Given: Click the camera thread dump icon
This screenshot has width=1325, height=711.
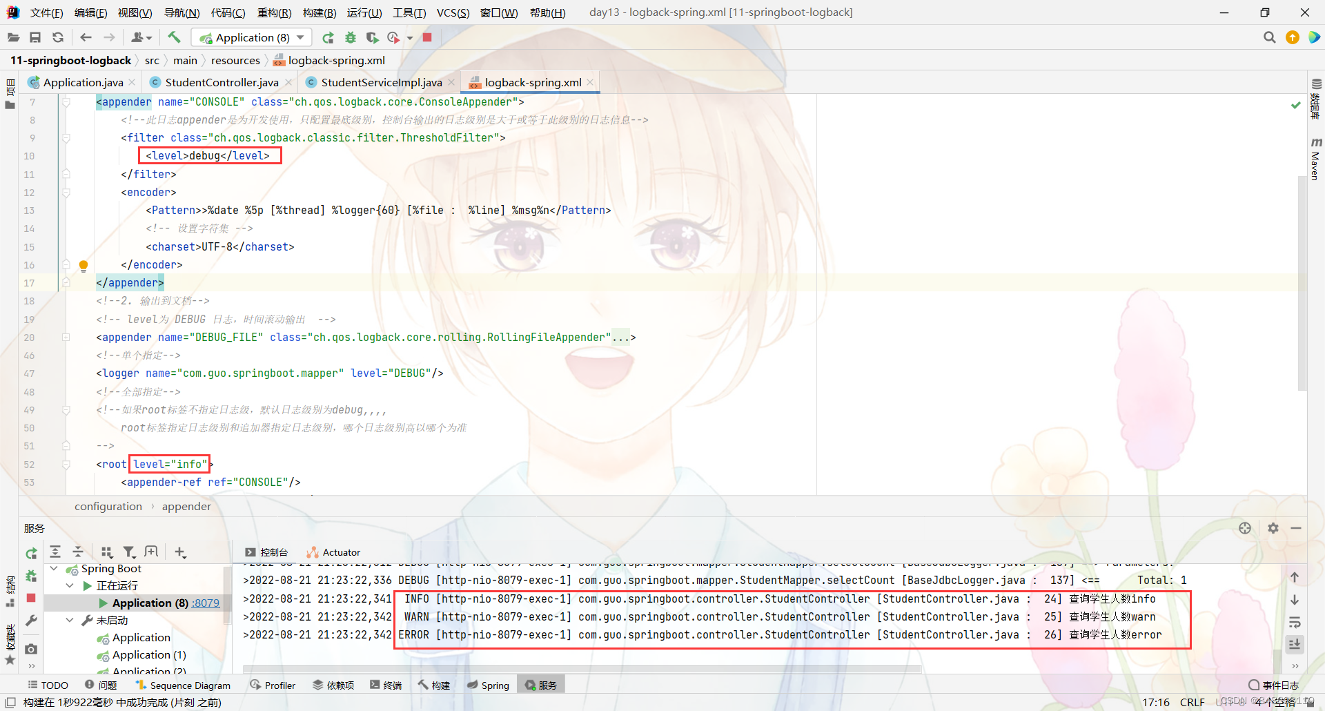Looking at the screenshot, I should tap(31, 649).
